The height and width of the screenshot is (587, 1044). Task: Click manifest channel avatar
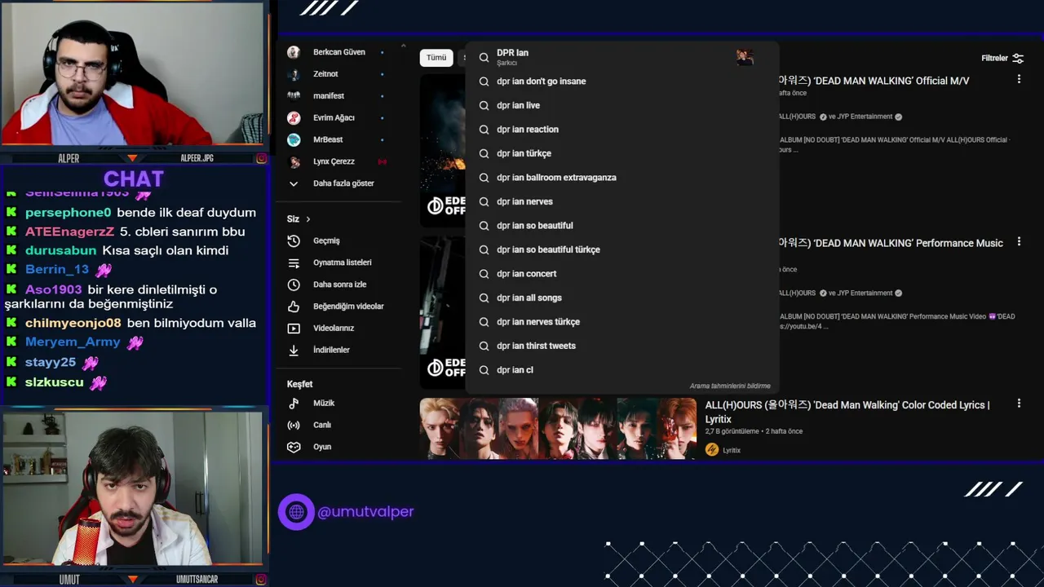(294, 96)
